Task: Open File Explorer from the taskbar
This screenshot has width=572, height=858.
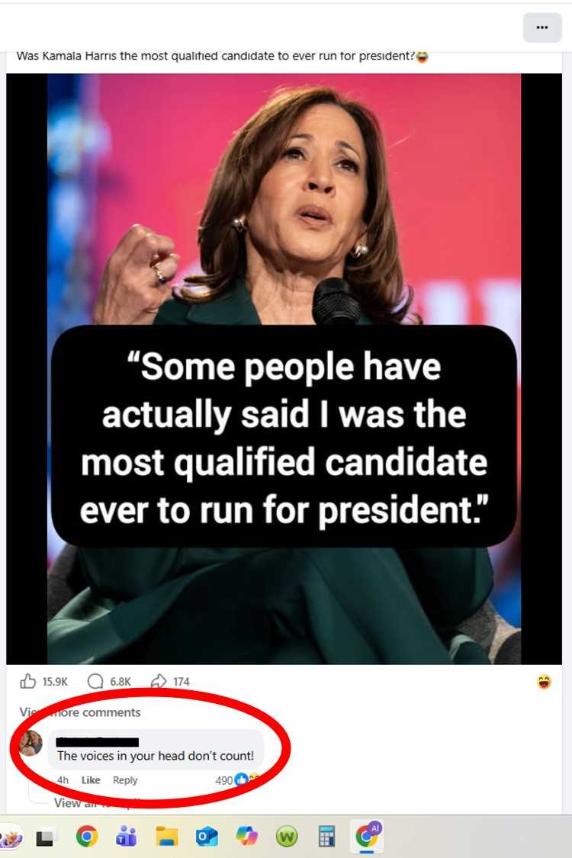Action: coord(166,837)
